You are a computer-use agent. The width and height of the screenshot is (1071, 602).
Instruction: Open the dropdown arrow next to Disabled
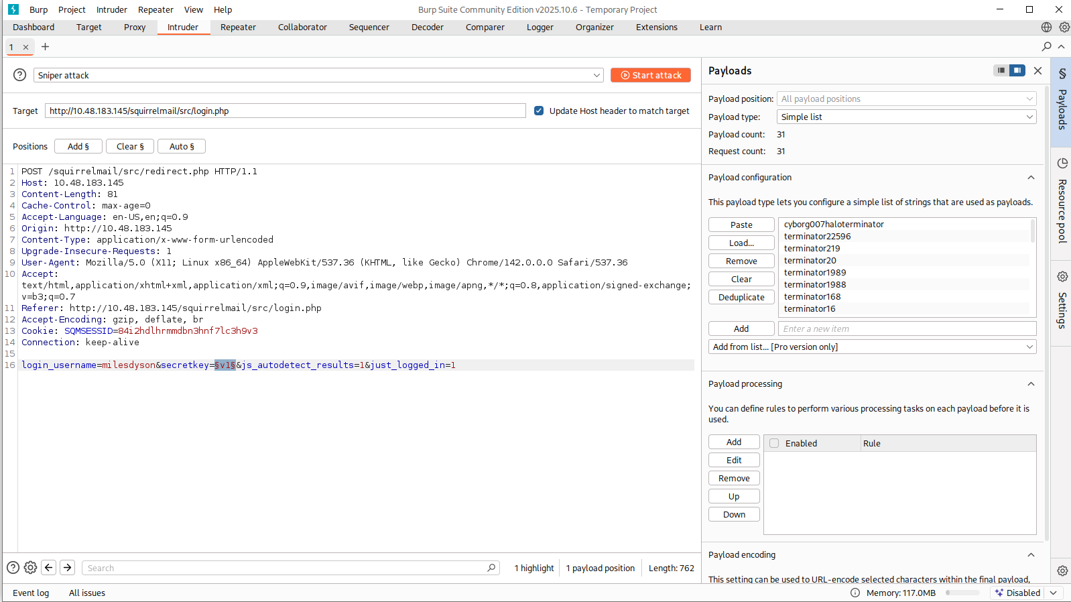pos(1054,593)
